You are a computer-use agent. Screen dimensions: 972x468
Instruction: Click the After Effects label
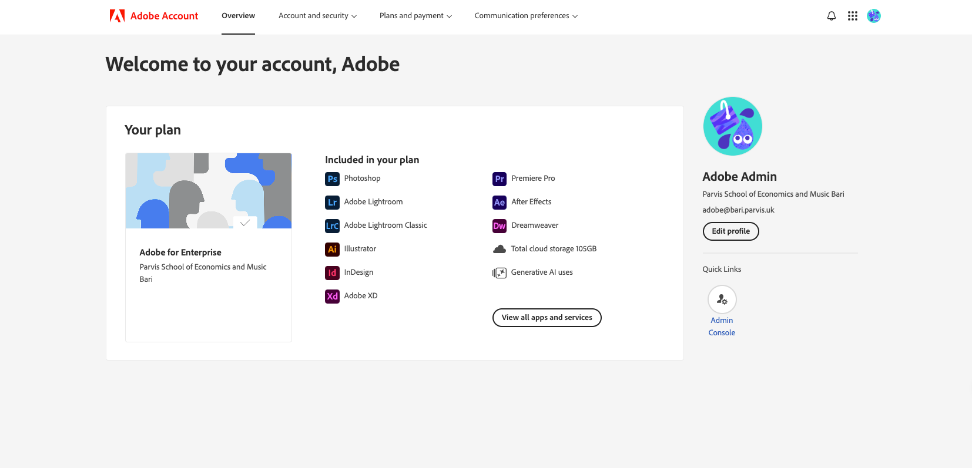[x=531, y=202]
